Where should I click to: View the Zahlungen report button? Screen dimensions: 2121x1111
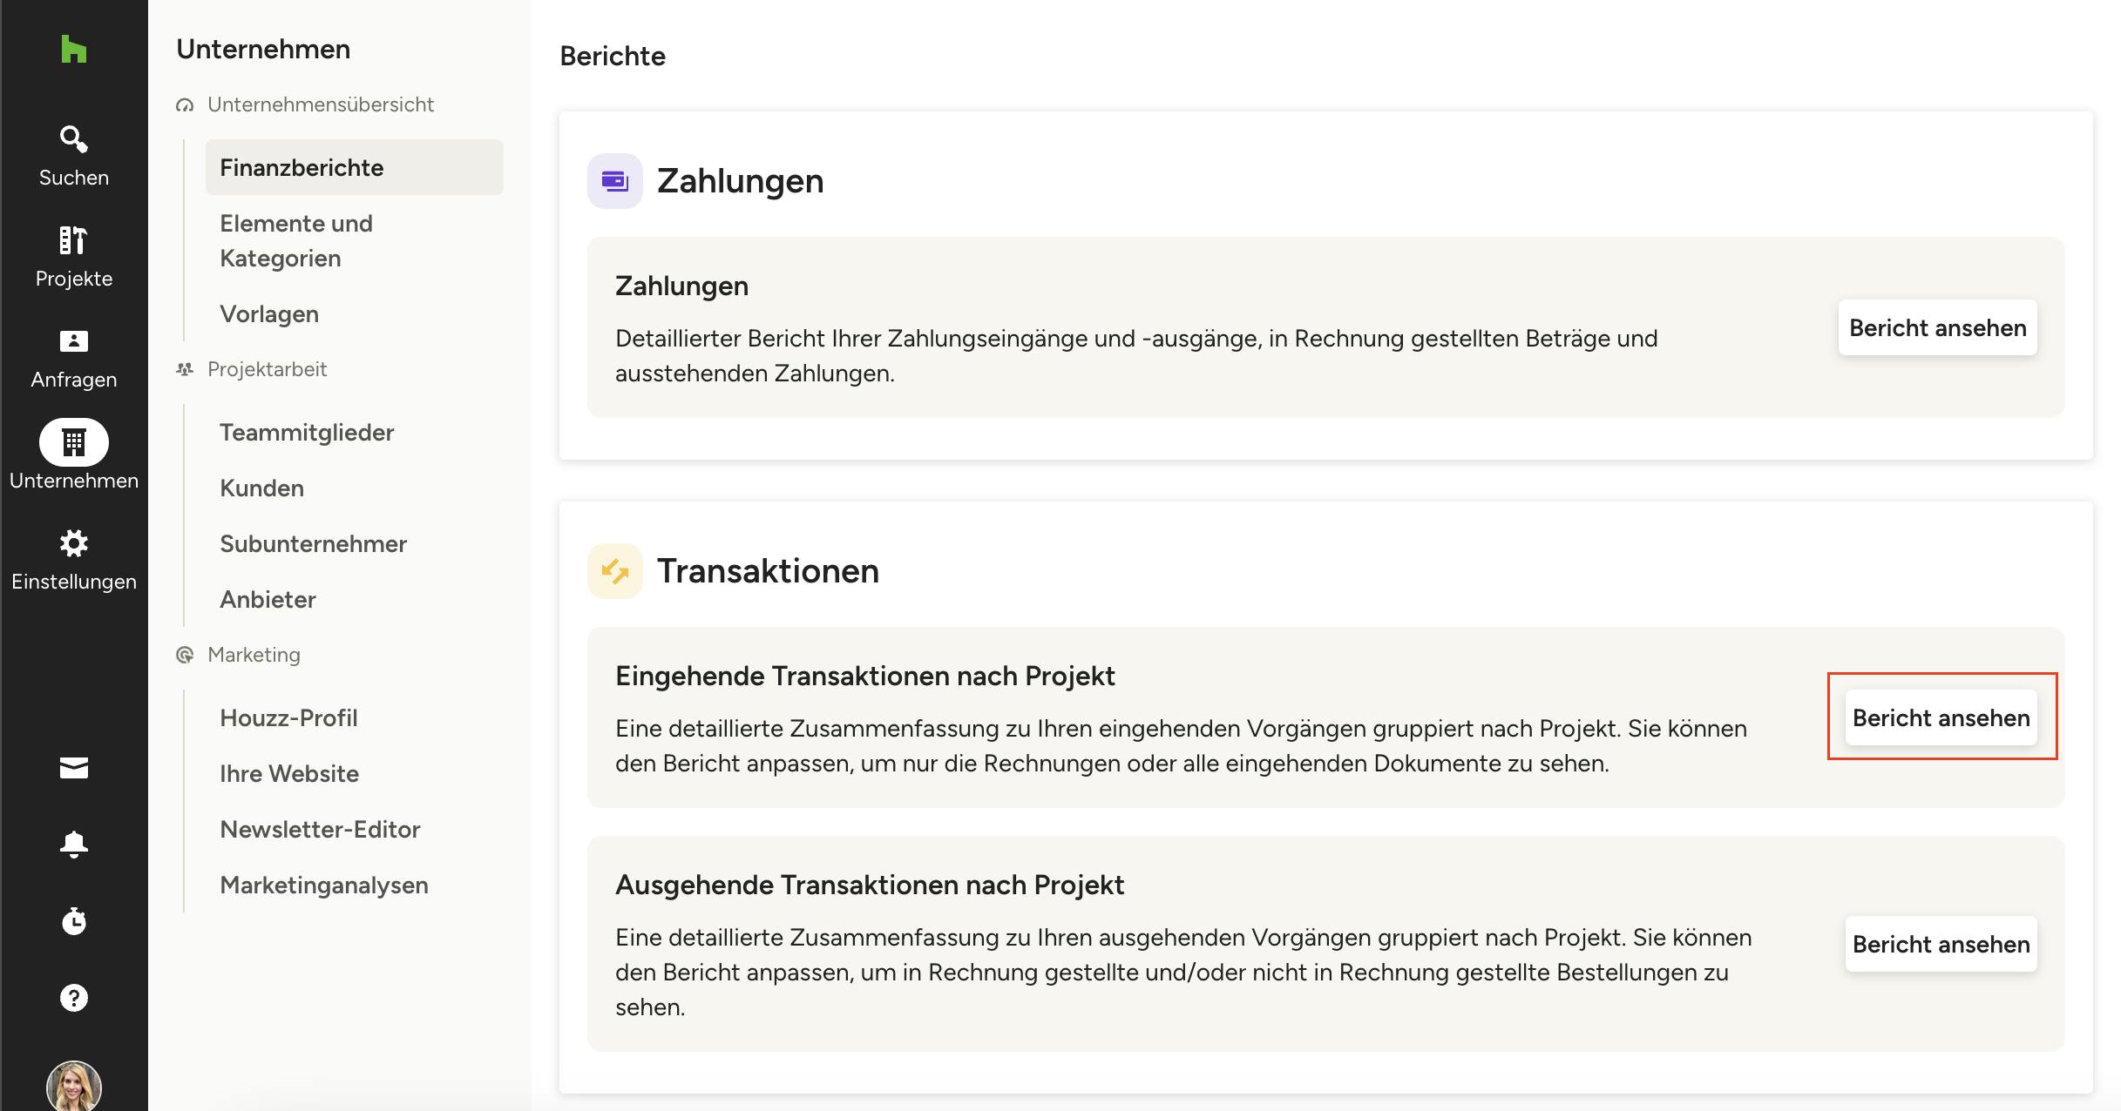pyautogui.click(x=1937, y=327)
